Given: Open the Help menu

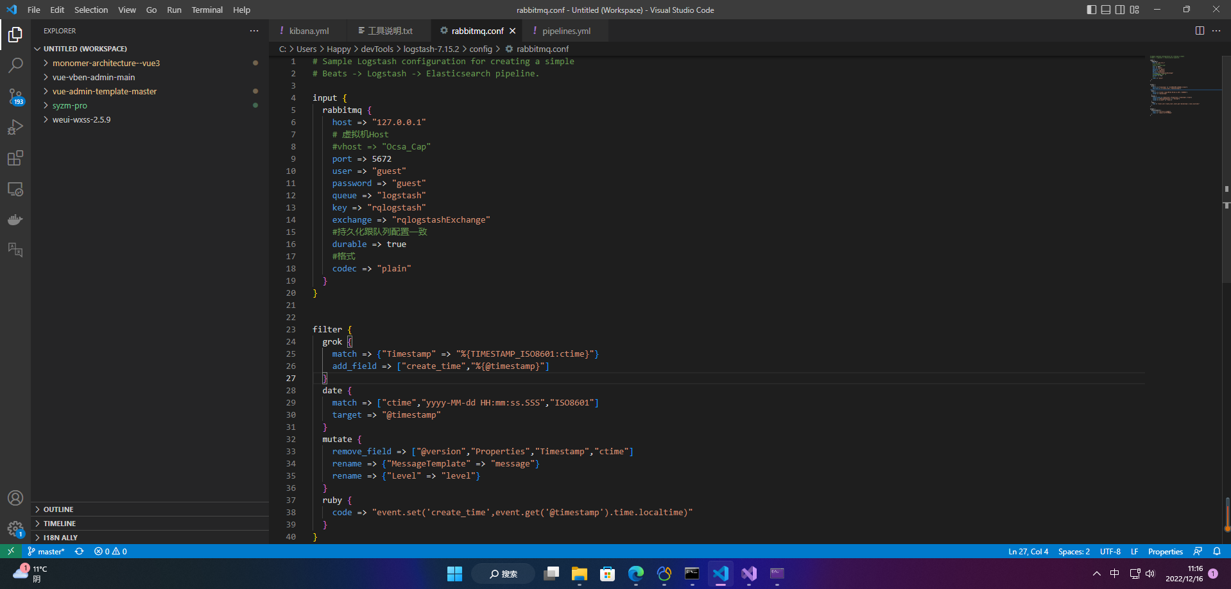Looking at the screenshot, I should (x=242, y=10).
